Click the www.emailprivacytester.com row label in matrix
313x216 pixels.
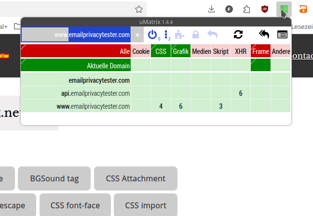[x=76, y=106]
